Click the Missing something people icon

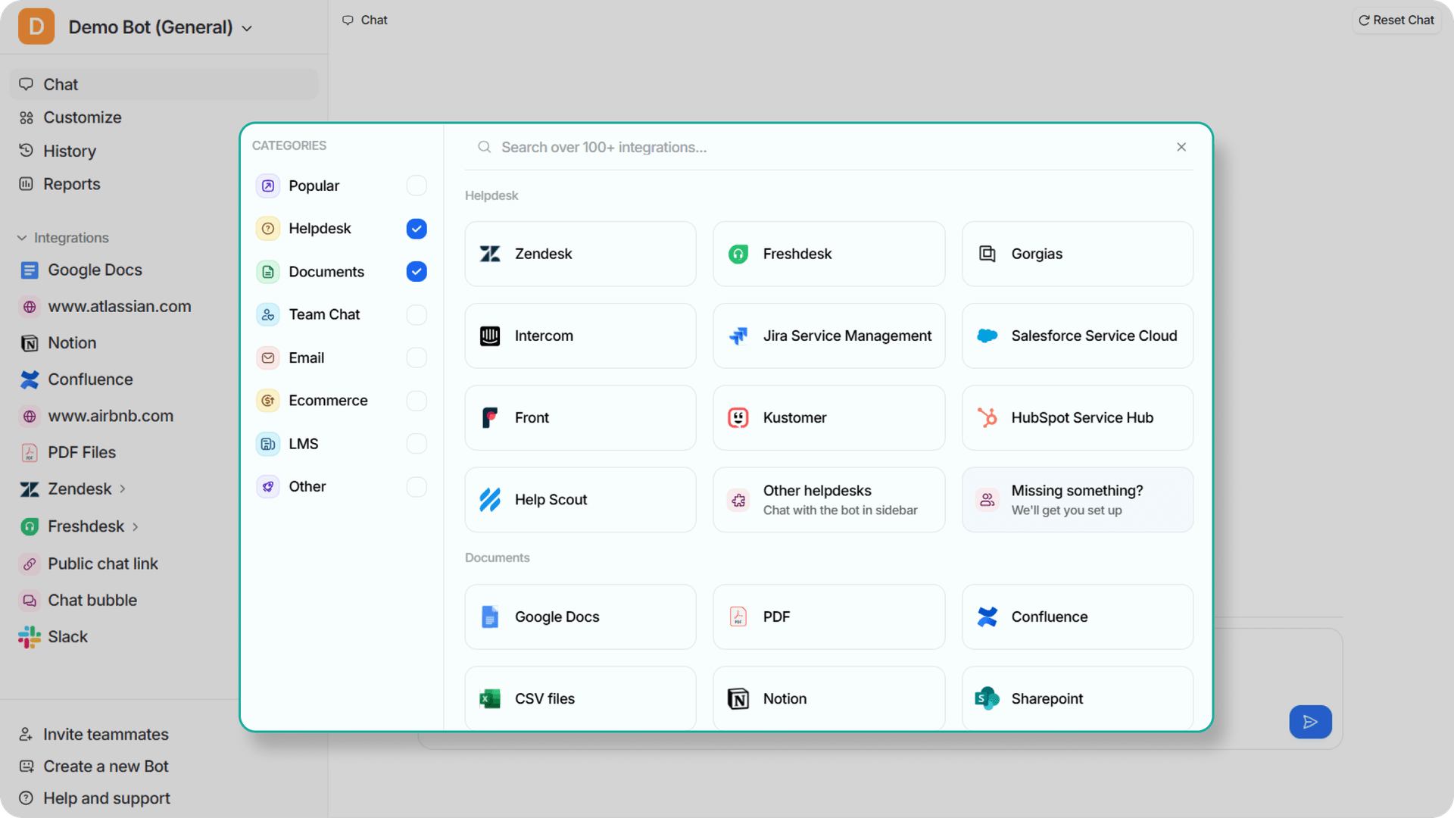tap(988, 500)
